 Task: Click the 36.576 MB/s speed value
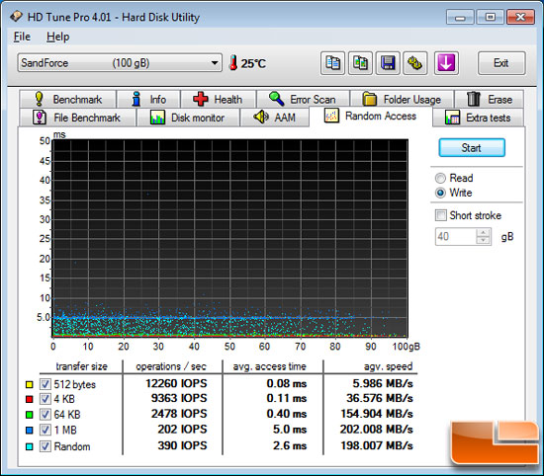coord(380,398)
